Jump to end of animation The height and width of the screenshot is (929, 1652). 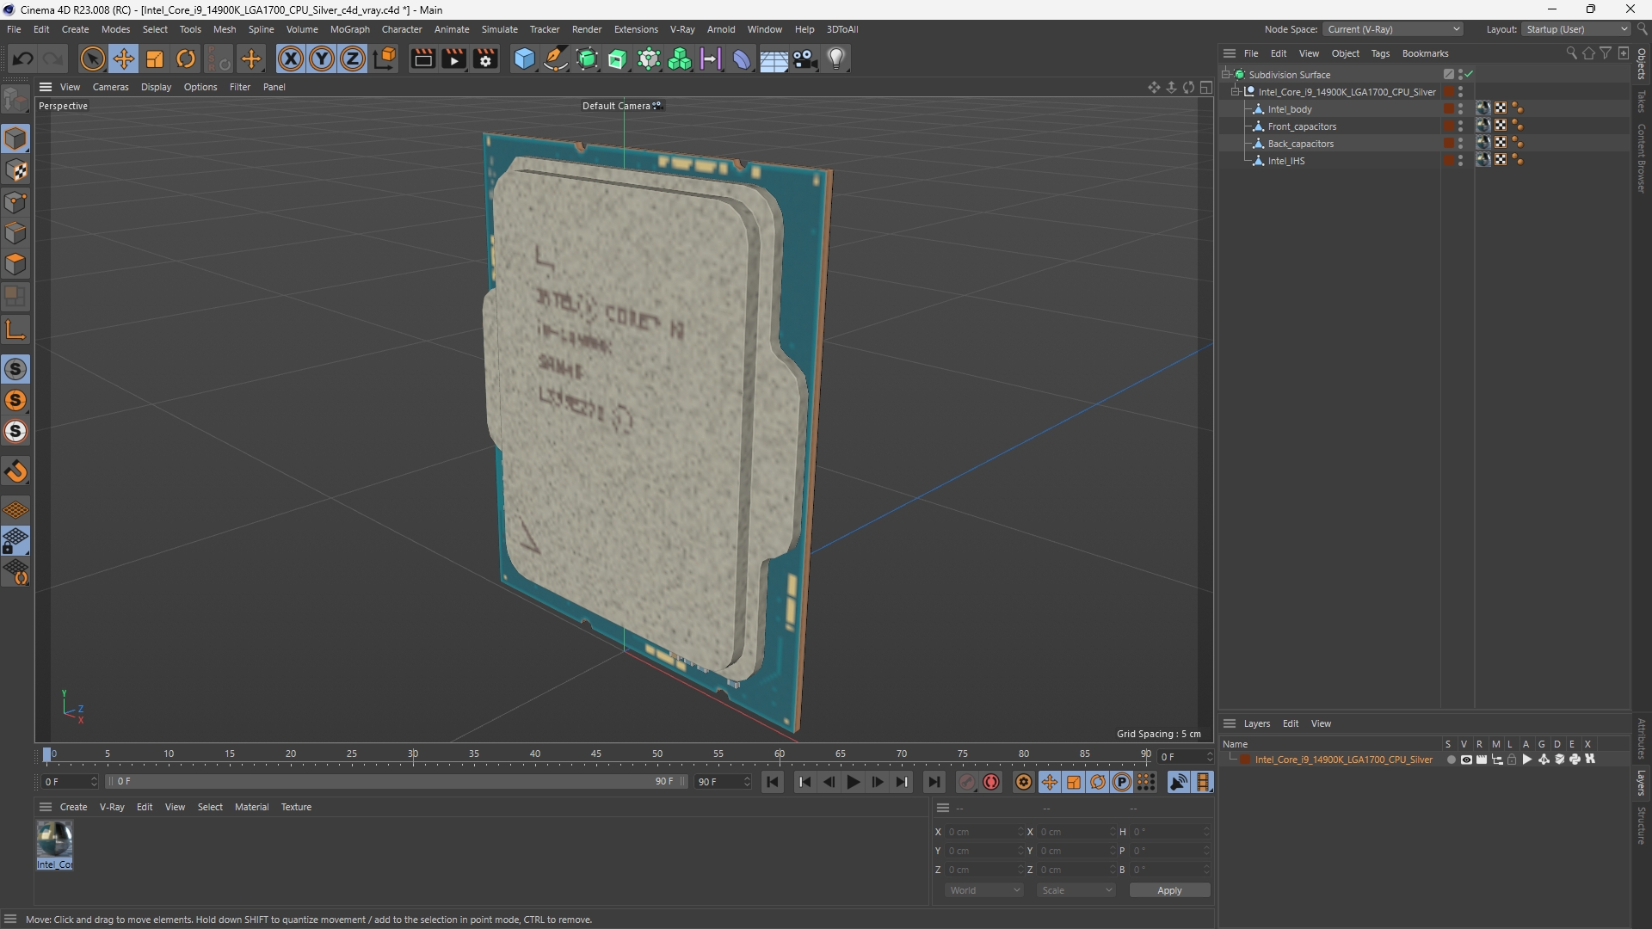934,782
